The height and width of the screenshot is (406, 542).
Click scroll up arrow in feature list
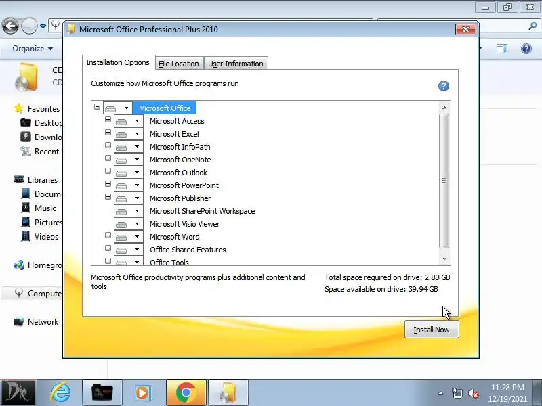click(444, 108)
